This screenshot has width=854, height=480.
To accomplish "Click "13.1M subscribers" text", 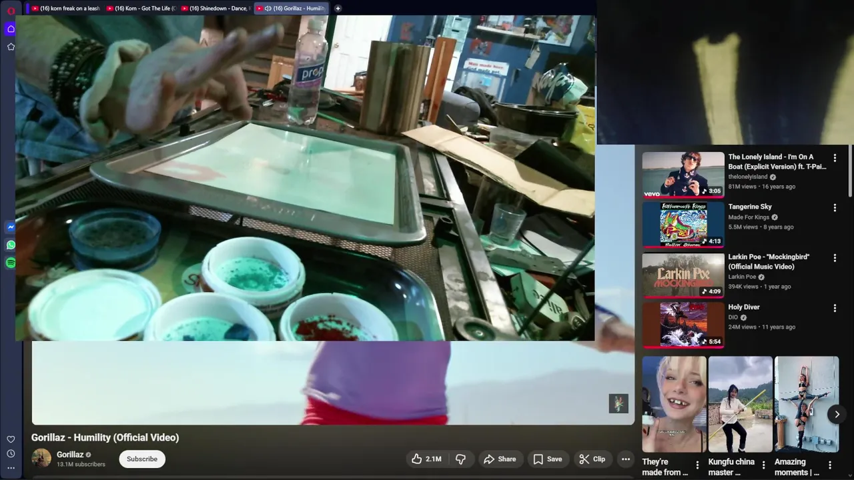I will click(x=81, y=465).
